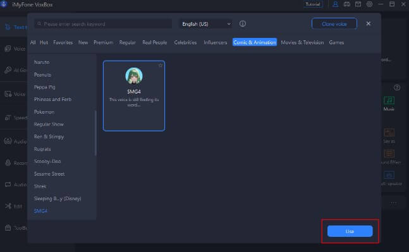Select the SMG4 category entry

coord(40,211)
